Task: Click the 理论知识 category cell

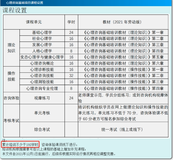Action: 11,48
